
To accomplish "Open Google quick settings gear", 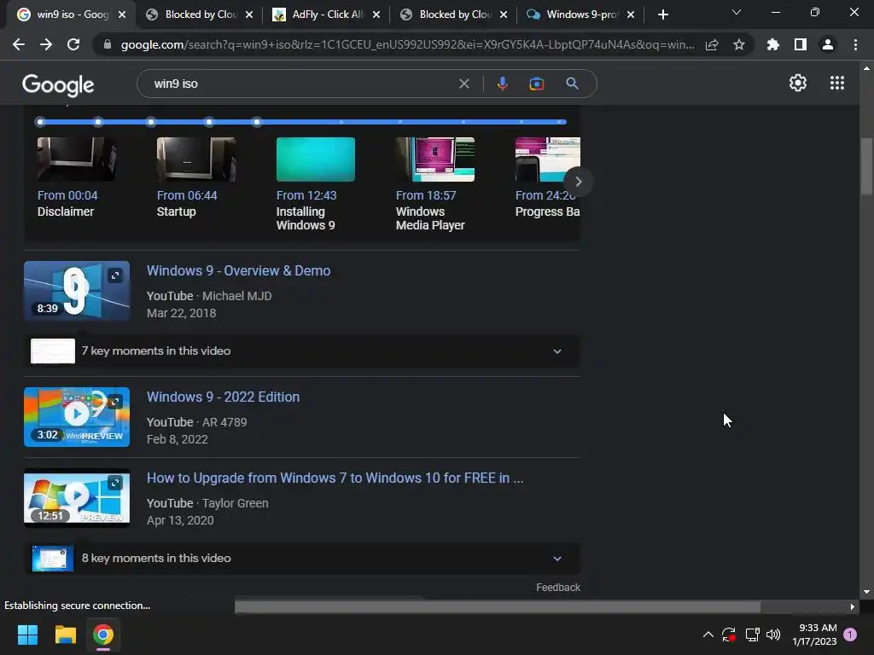I will [x=798, y=83].
